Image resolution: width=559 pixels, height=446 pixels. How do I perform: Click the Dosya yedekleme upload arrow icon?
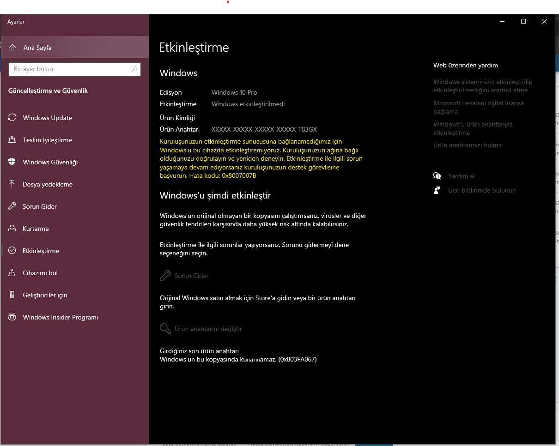tap(12, 184)
